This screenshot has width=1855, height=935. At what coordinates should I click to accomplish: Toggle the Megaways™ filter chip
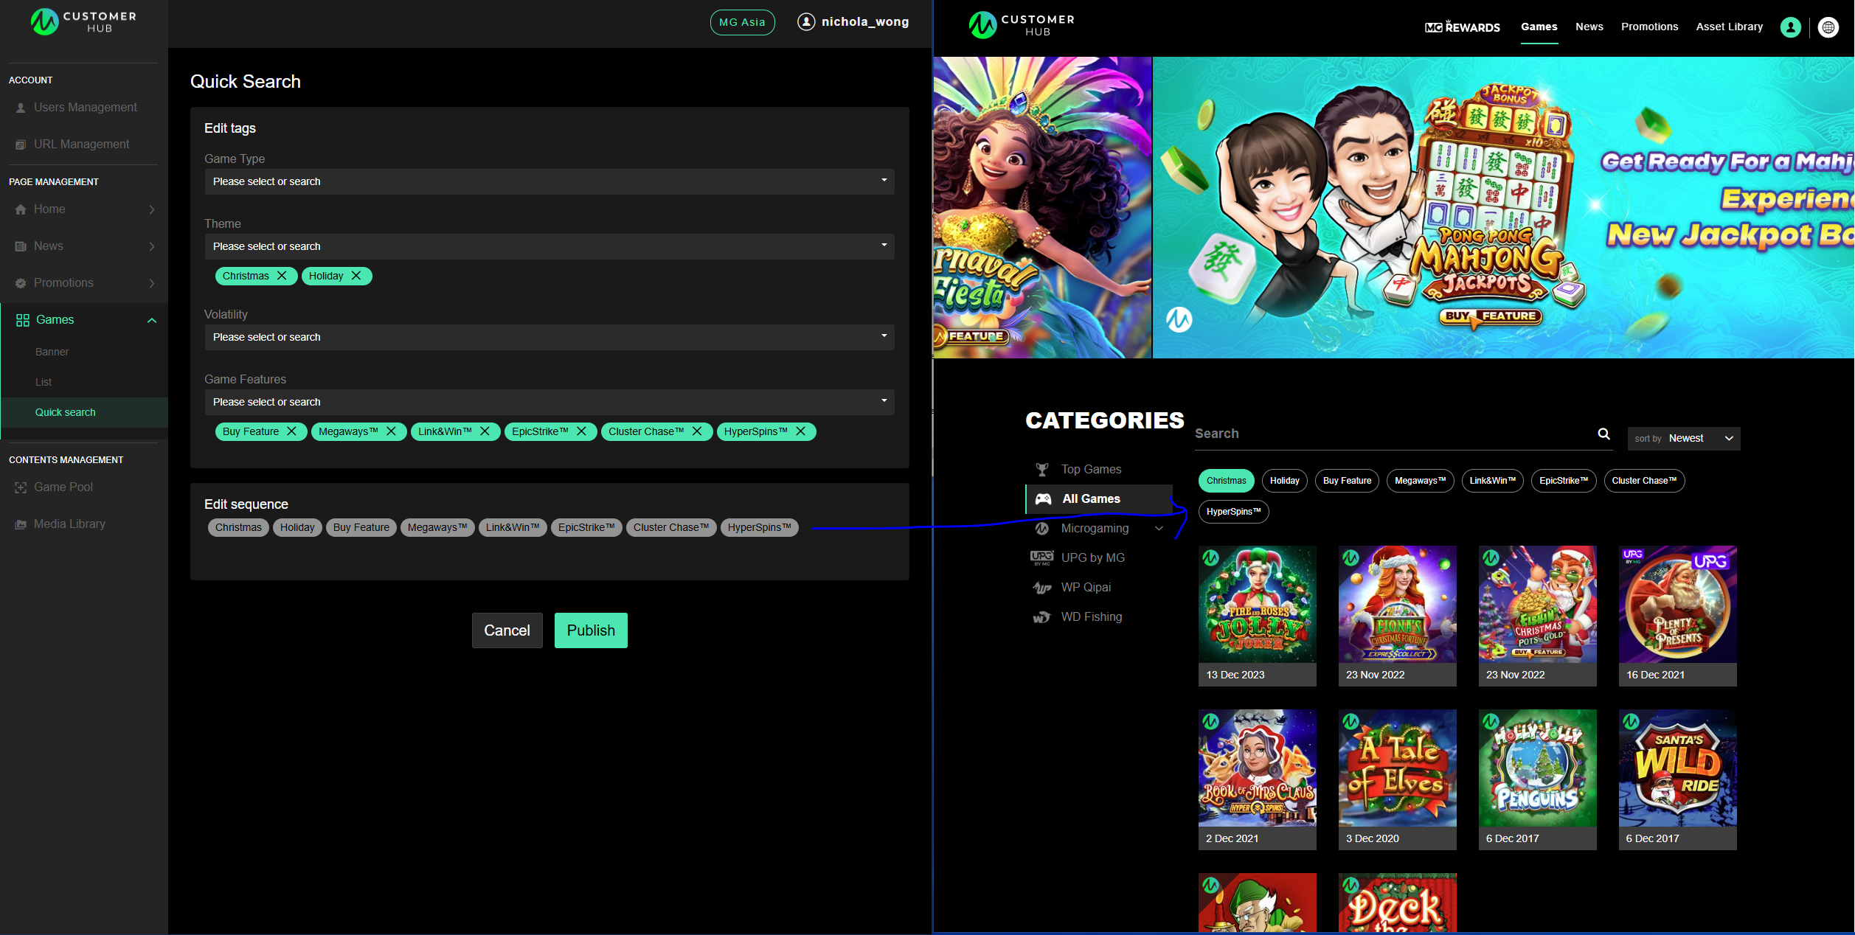pos(1420,481)
